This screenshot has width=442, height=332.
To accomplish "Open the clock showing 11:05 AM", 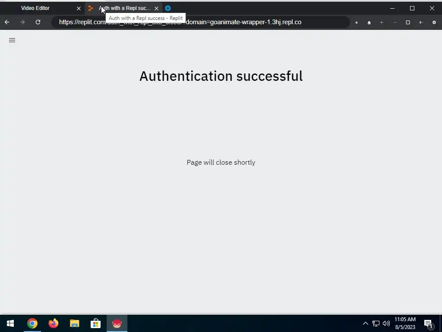I will point(405,323).
